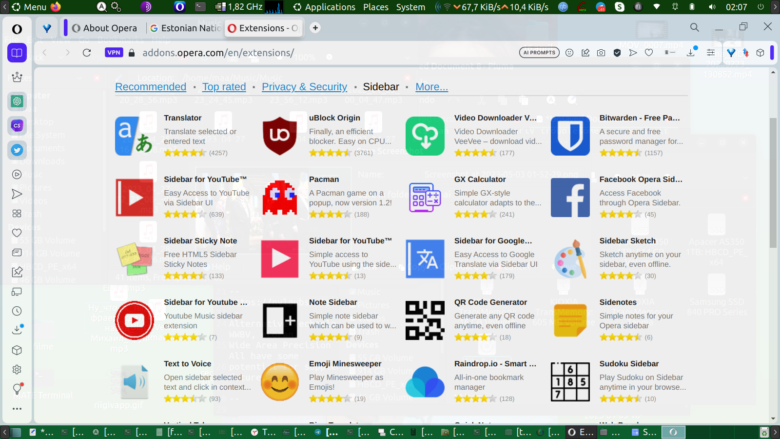Open downloads from the address bar toolbar
This screenshot has height=439, width=780.
pos(691,52)
